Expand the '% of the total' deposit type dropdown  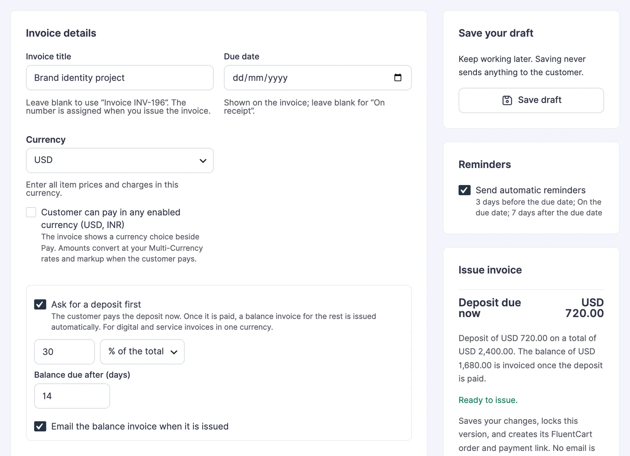click(142, 352)
